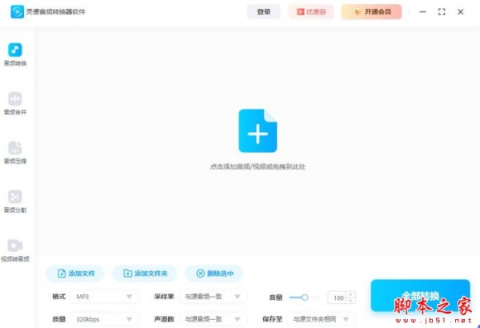Click the big plus add-file icon
Image resolution: width=480 pixels, height=328 pixels.
click(258, 130)
